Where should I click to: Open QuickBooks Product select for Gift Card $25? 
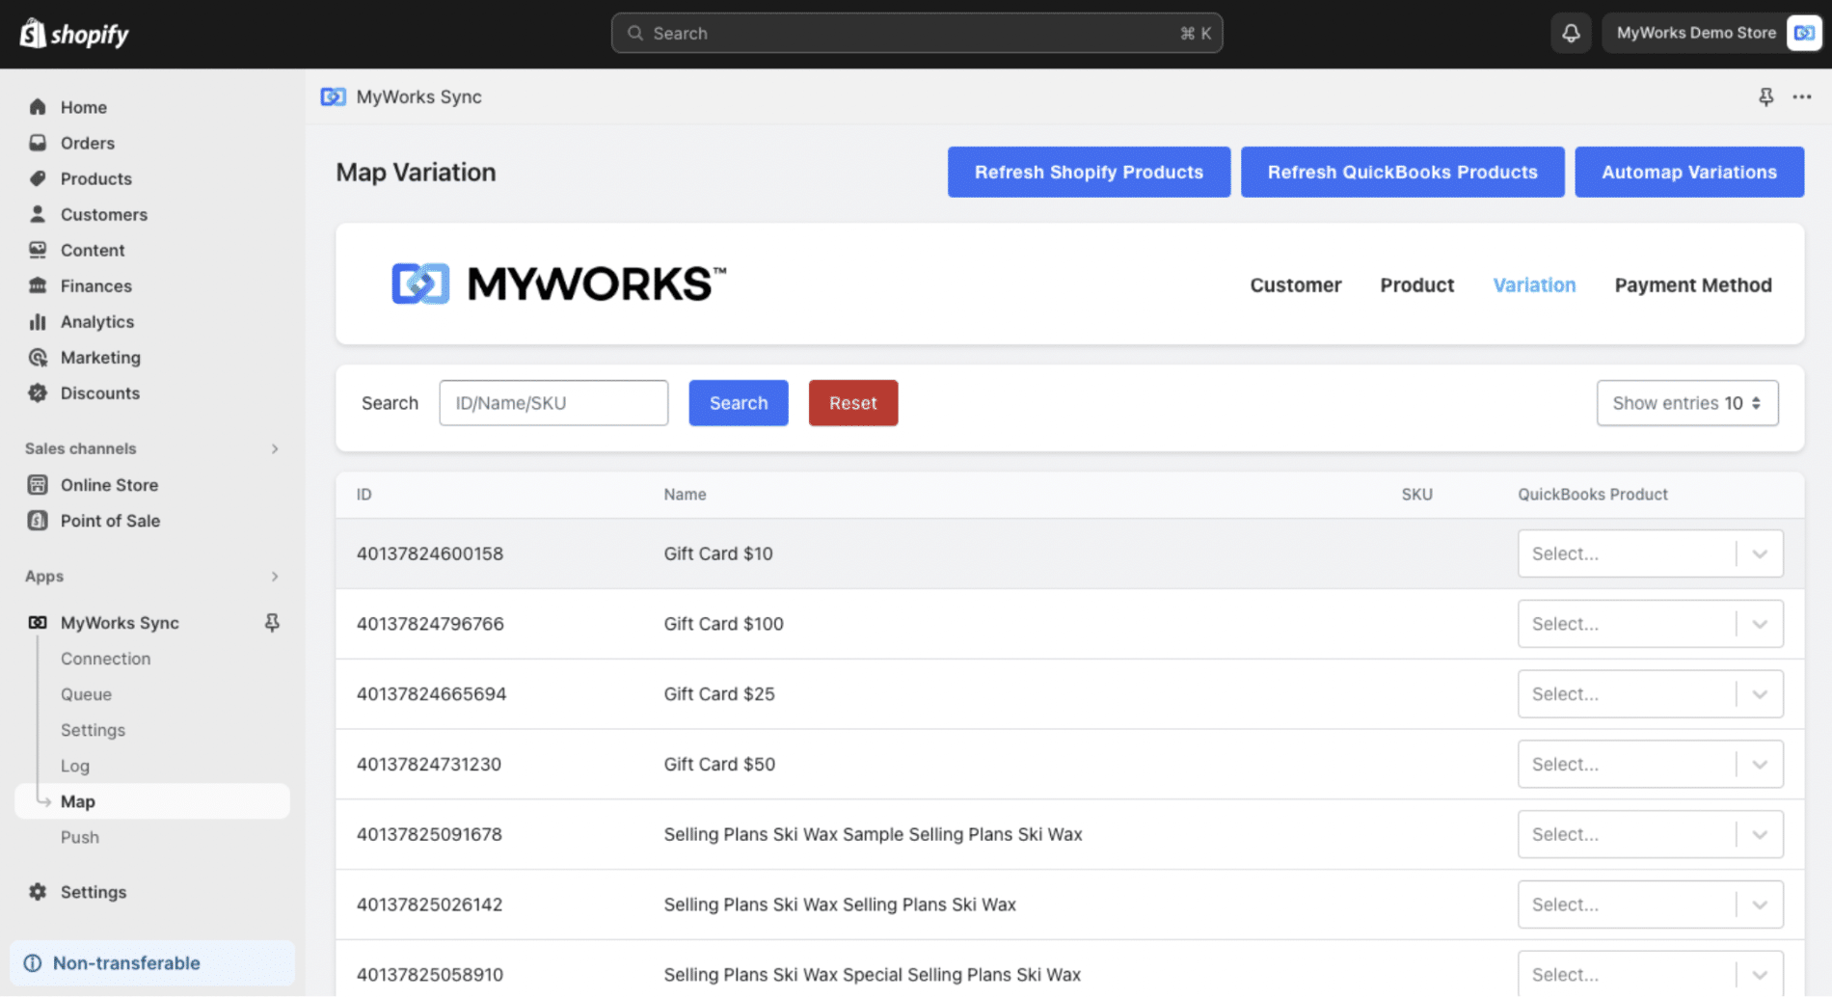click(x=1650, y=694)
